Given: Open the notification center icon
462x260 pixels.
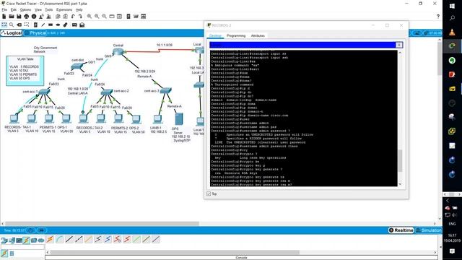Looking at the screenshot, I should (452, 251).
